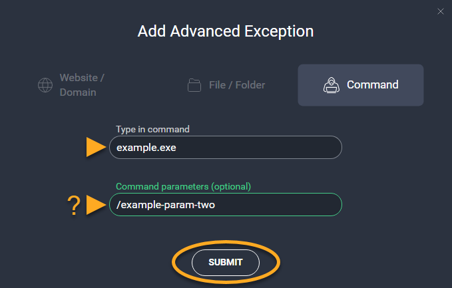Click the /example-param-two text in the parameters field
This screenshot has height=288, width=452.
(166, 205)
